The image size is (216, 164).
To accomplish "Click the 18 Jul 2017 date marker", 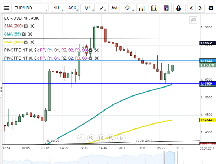I will tap(54, 141).
